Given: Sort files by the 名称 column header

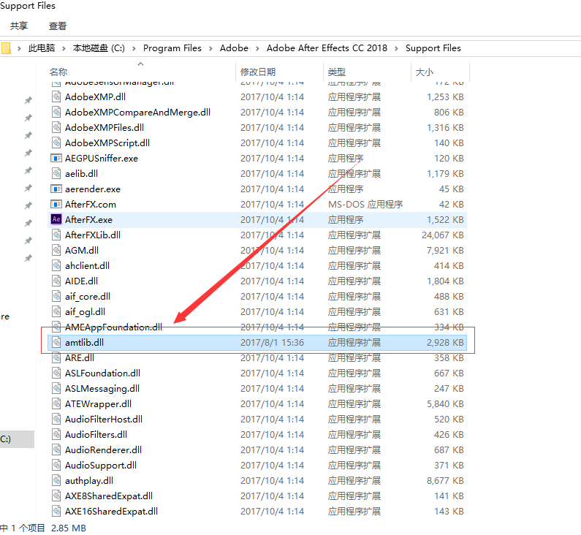Looking at the screenshot, I should coord(58,72).
